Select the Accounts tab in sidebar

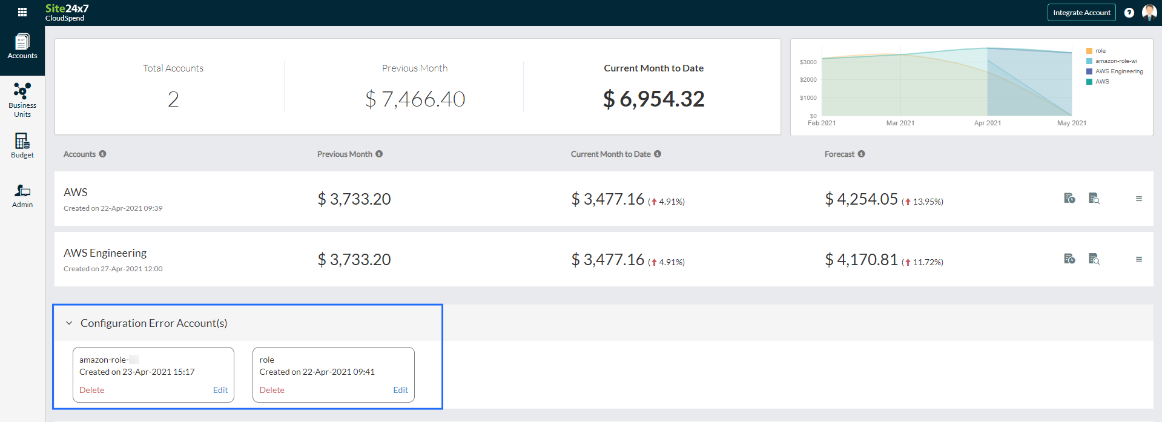(22, 47)
